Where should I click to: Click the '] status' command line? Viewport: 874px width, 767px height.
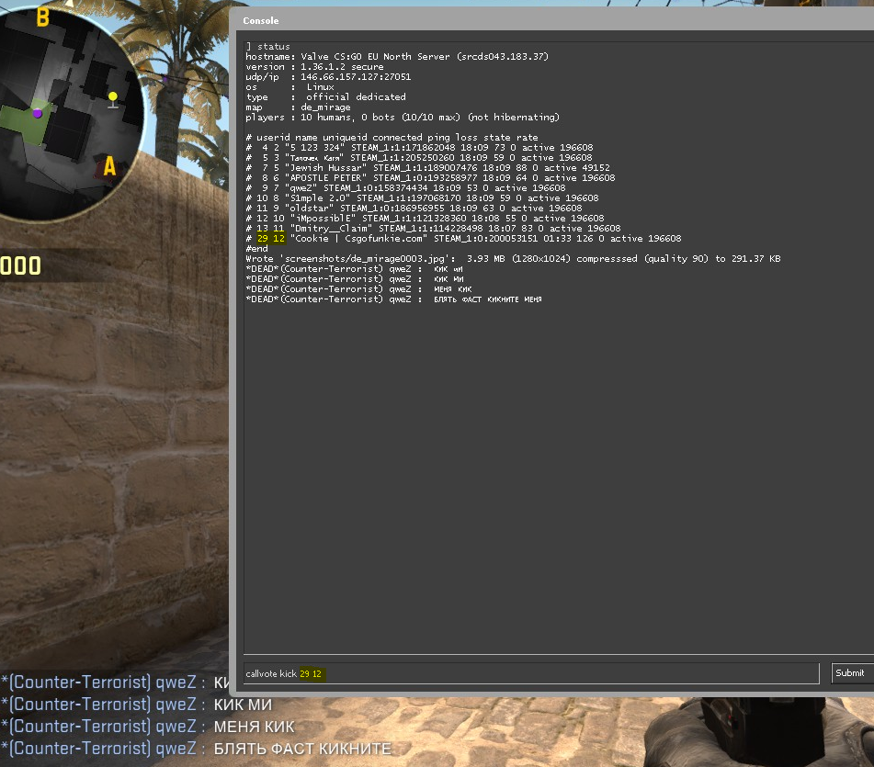click(x=268, y=46)
